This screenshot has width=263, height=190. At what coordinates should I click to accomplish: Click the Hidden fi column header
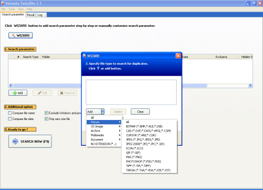247,57
